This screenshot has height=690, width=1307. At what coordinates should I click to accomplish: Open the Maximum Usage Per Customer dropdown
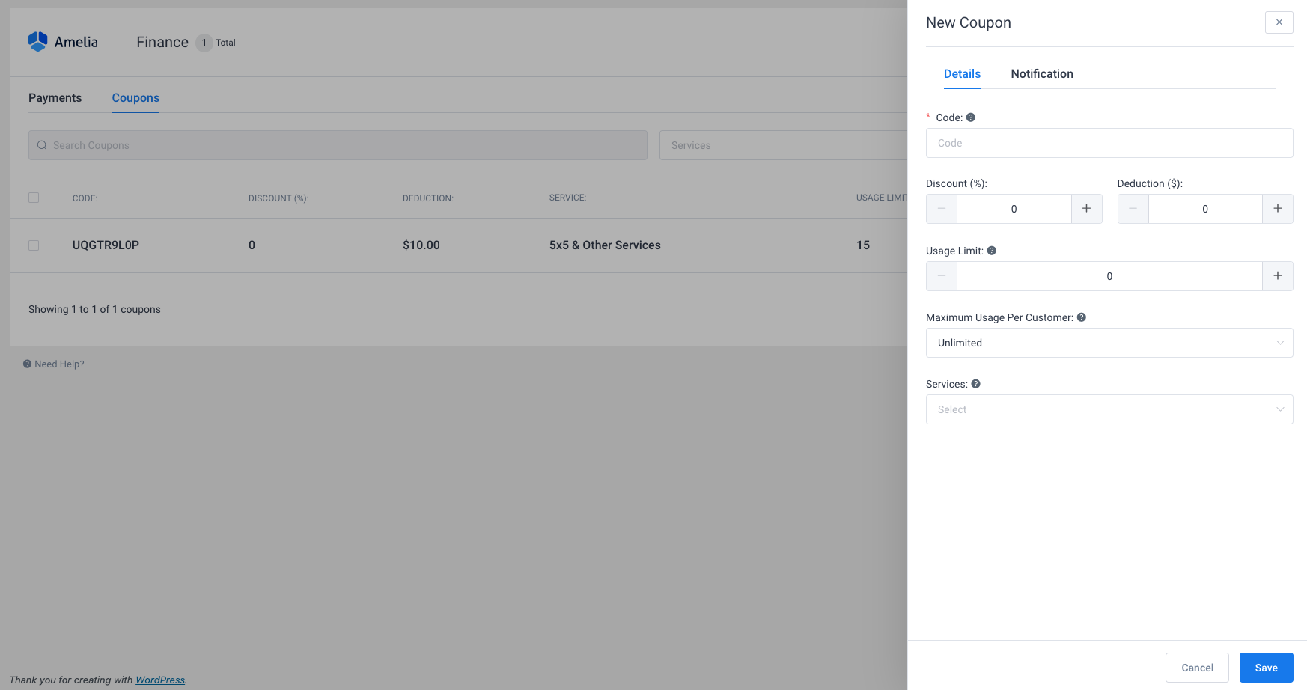[1109, 343]
